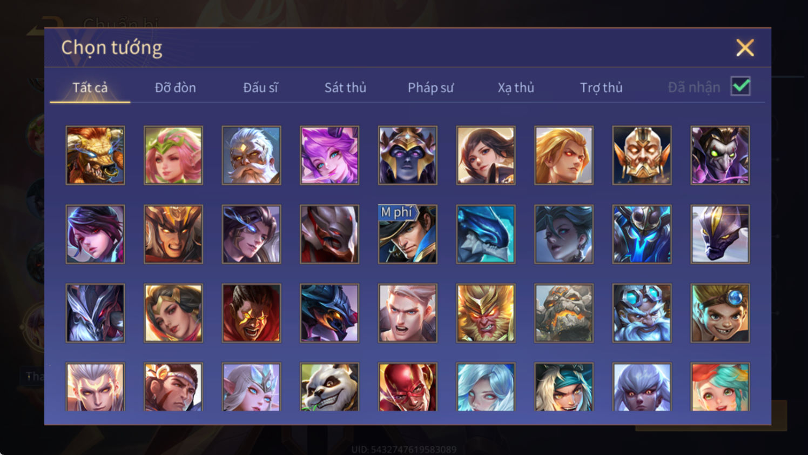Screen dimensions: 808x455
Task: Toggle the "Đã nhận" checkbox
Action: click(x=740, y=86)
